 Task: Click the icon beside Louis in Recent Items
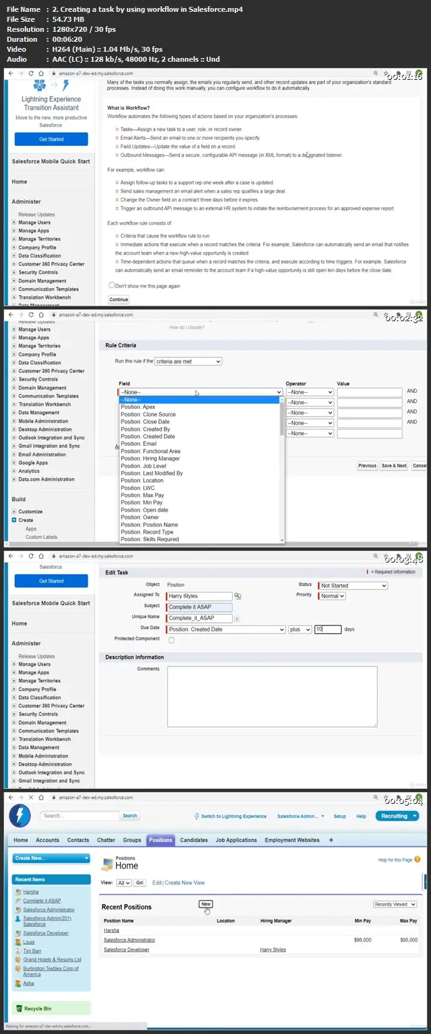(17, 942)
